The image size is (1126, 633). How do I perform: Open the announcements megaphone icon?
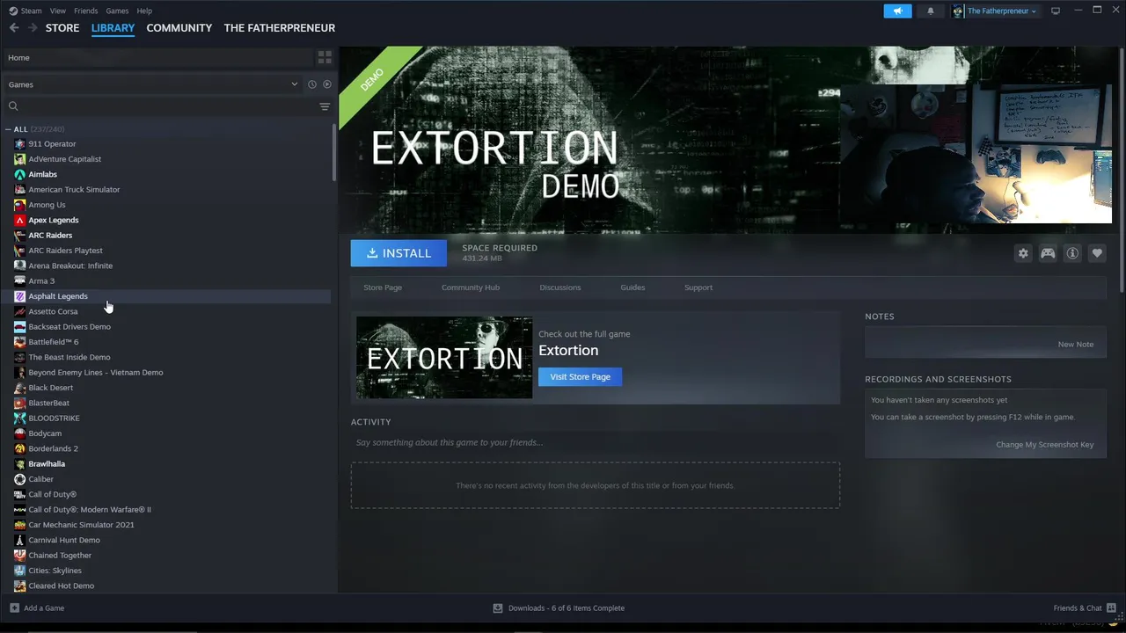coord(897,11)
